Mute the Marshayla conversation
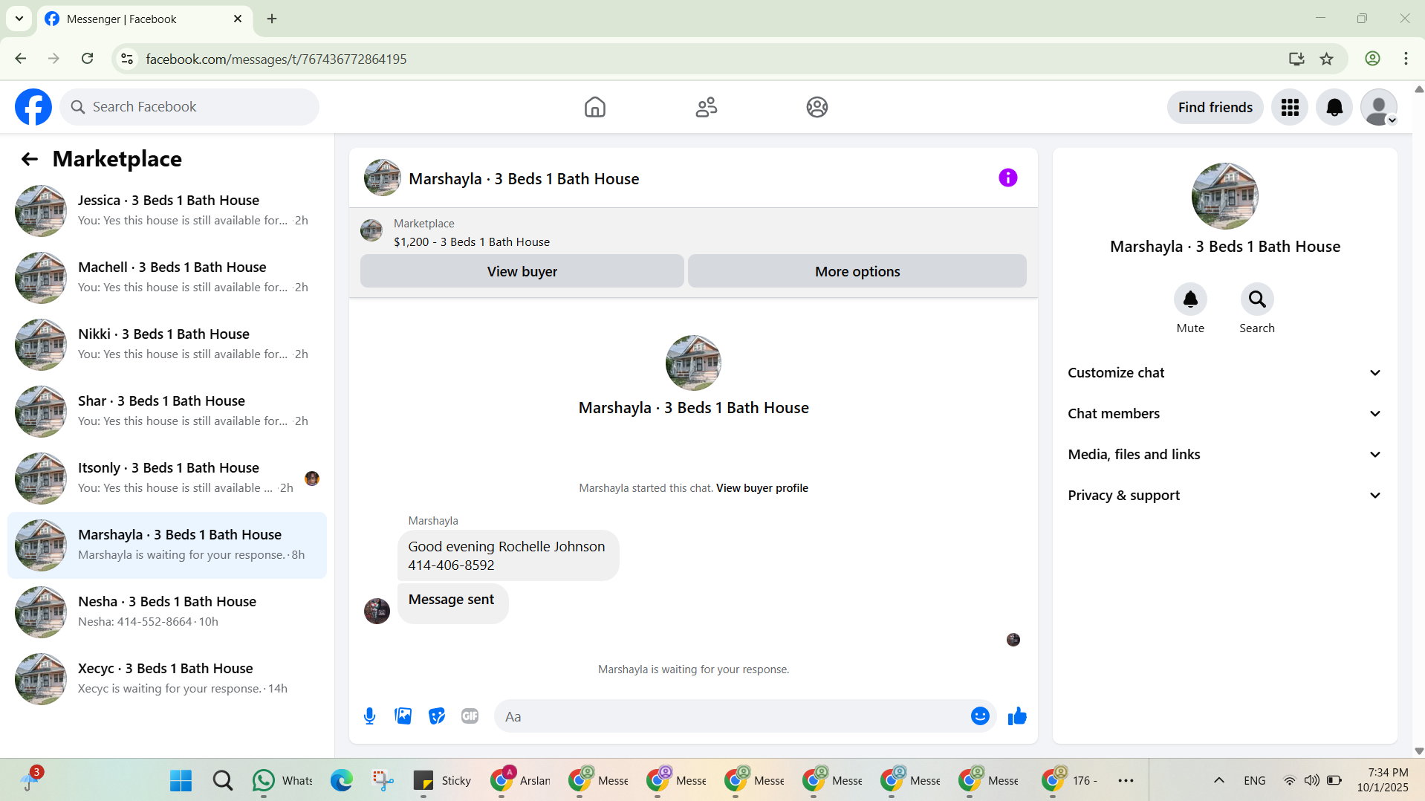 (x=1190, y=299)
